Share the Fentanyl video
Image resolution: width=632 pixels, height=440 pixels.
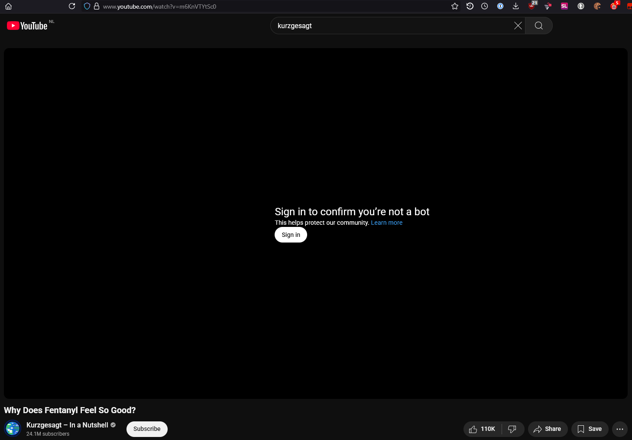[x=548, y=429]
